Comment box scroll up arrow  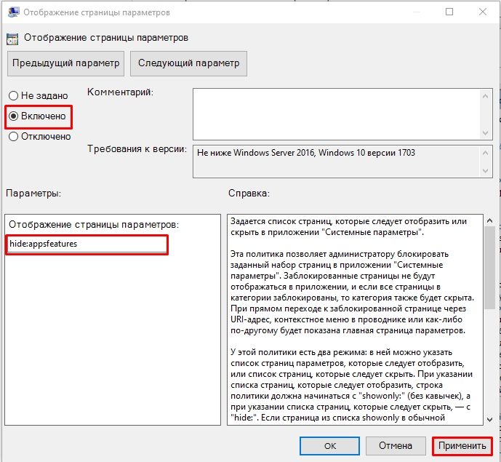(x=485, y=96)
